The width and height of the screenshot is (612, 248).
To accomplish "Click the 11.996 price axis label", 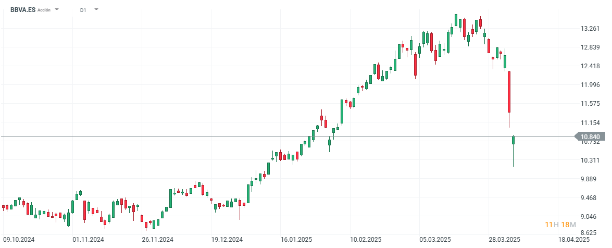I will (x=590, y=85).
